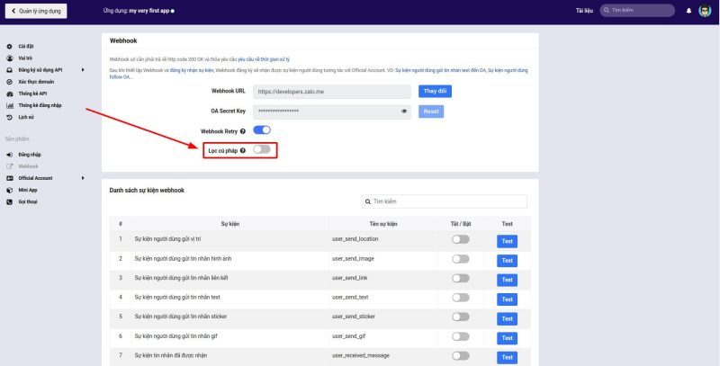720x366 pixels.
Task: Click the Gọi thoại phone icon
Action: click(10, 202)
